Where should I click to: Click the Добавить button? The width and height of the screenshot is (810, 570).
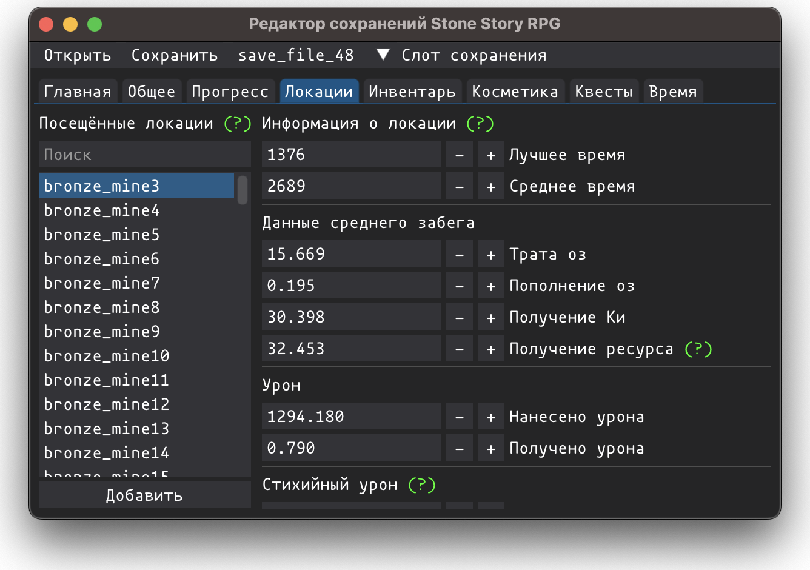pos(145,495)
